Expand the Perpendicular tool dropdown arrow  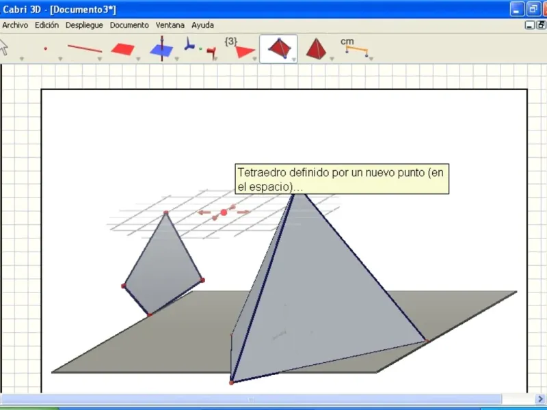pos(176,59)
